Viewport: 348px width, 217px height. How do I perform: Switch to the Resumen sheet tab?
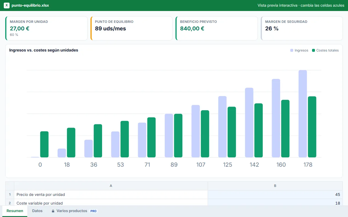(x=15, y=211)
